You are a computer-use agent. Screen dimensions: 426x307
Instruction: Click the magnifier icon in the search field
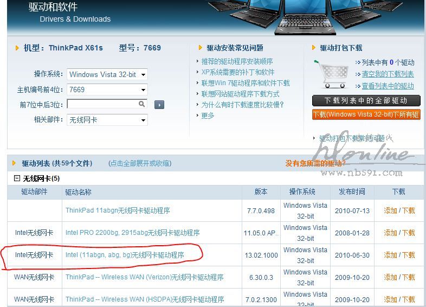[x=142, y=104]
